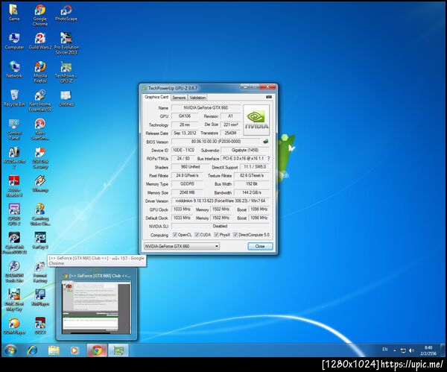Open Windows Media Player from taskbar
Screen dimensions: 447x372
coord(74,350)
